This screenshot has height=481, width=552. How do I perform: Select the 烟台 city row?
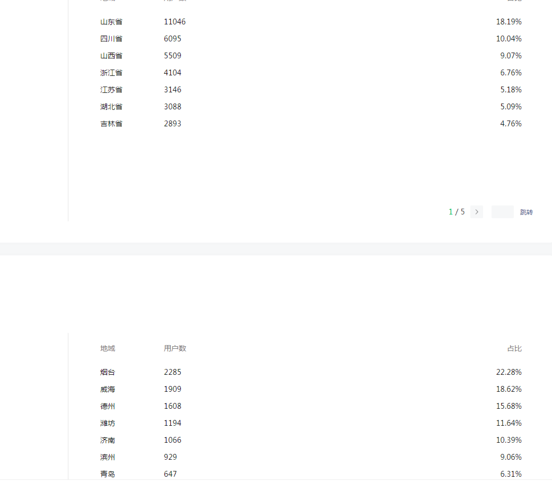(108, 372)
